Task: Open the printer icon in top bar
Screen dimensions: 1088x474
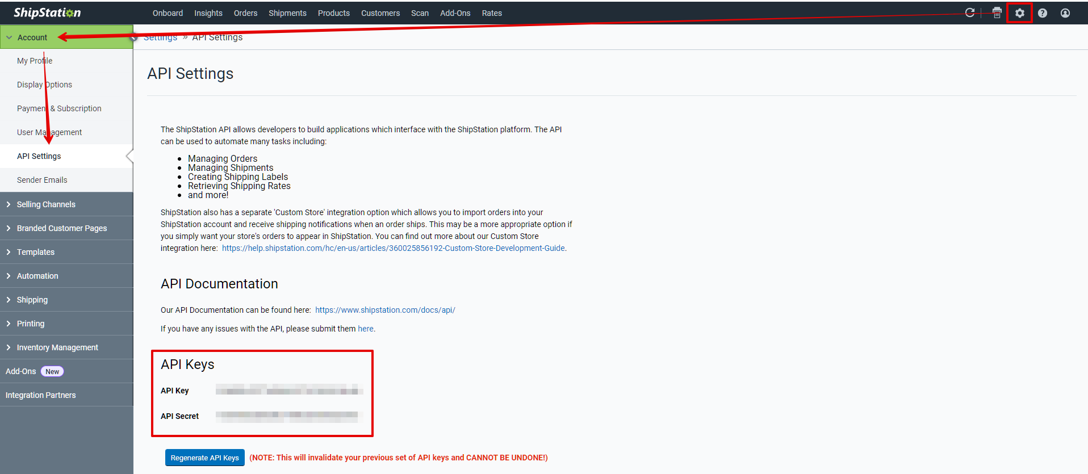Action: [997, 12]
